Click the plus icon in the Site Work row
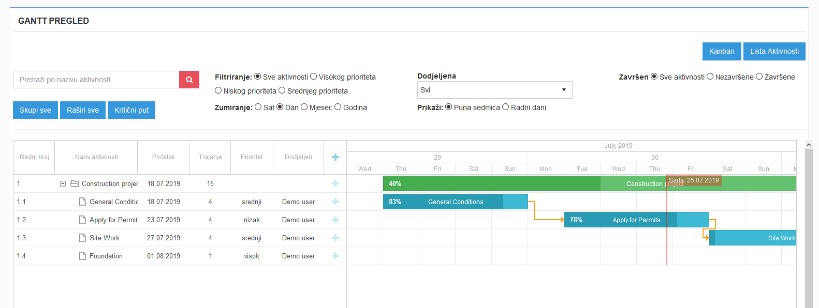Image resolution: width=819 pixels, height=308 pixels. 335,238
